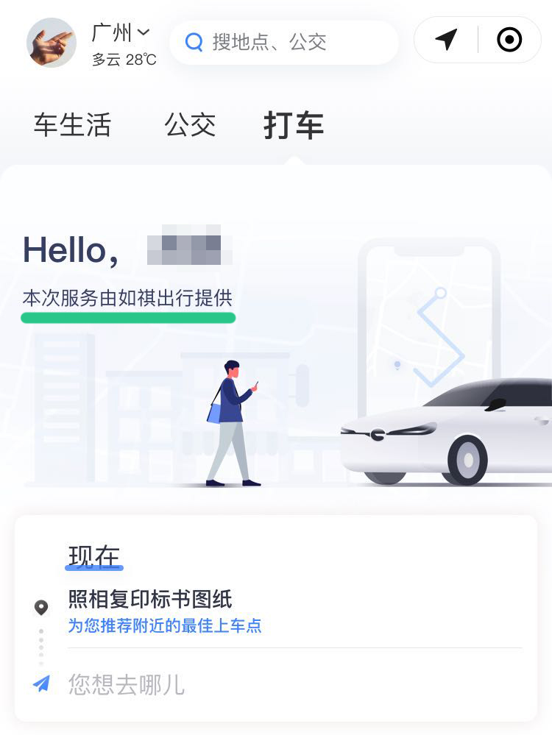Tap the blue destination paper plane icon

(x=41, y=683)
